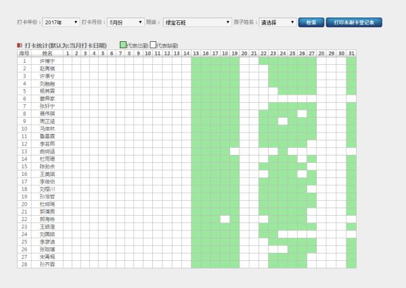Select the day 1 column header

click(x=68, y=53)
